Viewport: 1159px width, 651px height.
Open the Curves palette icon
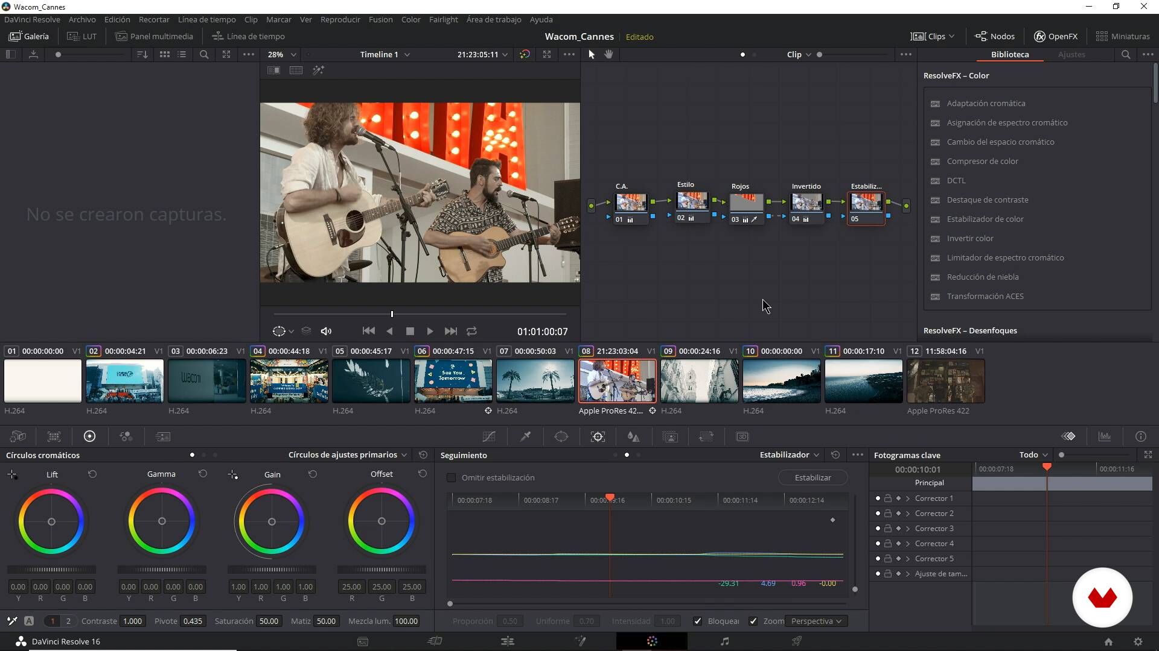coord(489,436)
